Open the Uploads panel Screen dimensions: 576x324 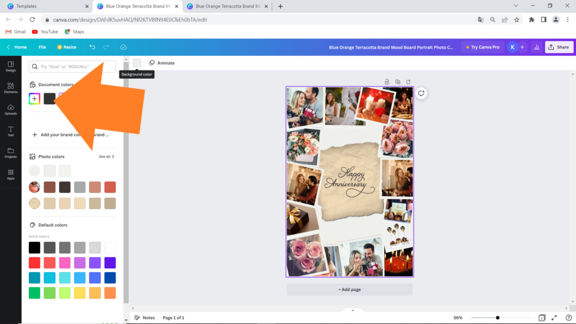11,109
